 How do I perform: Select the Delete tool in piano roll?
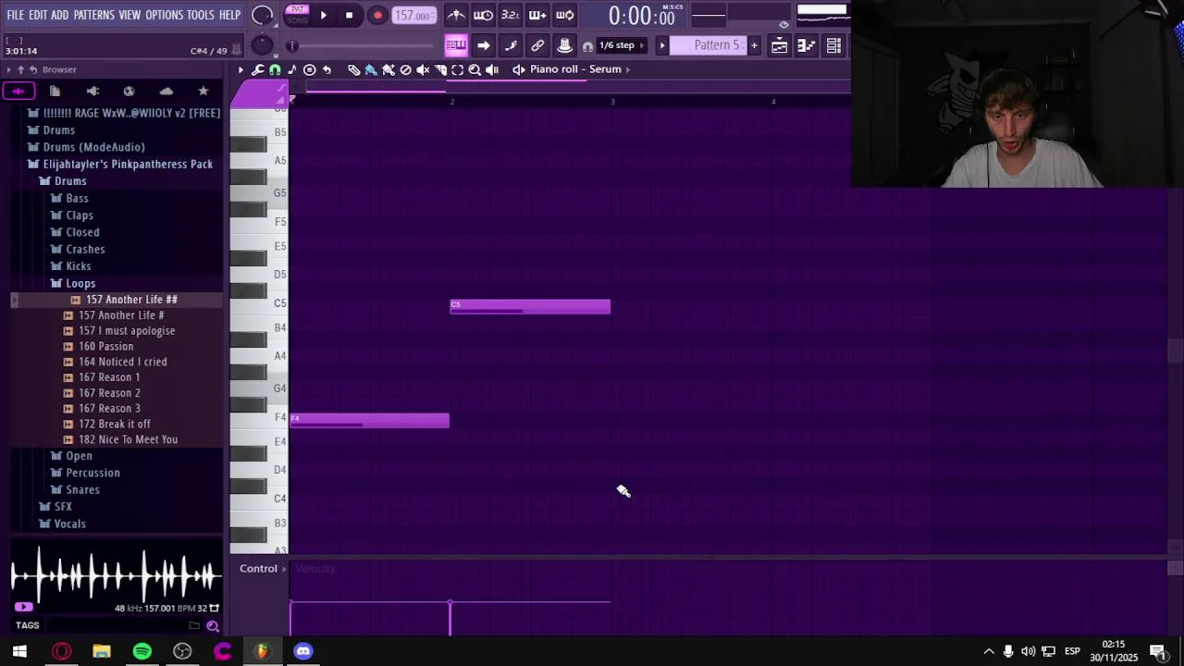pos(406,69)
